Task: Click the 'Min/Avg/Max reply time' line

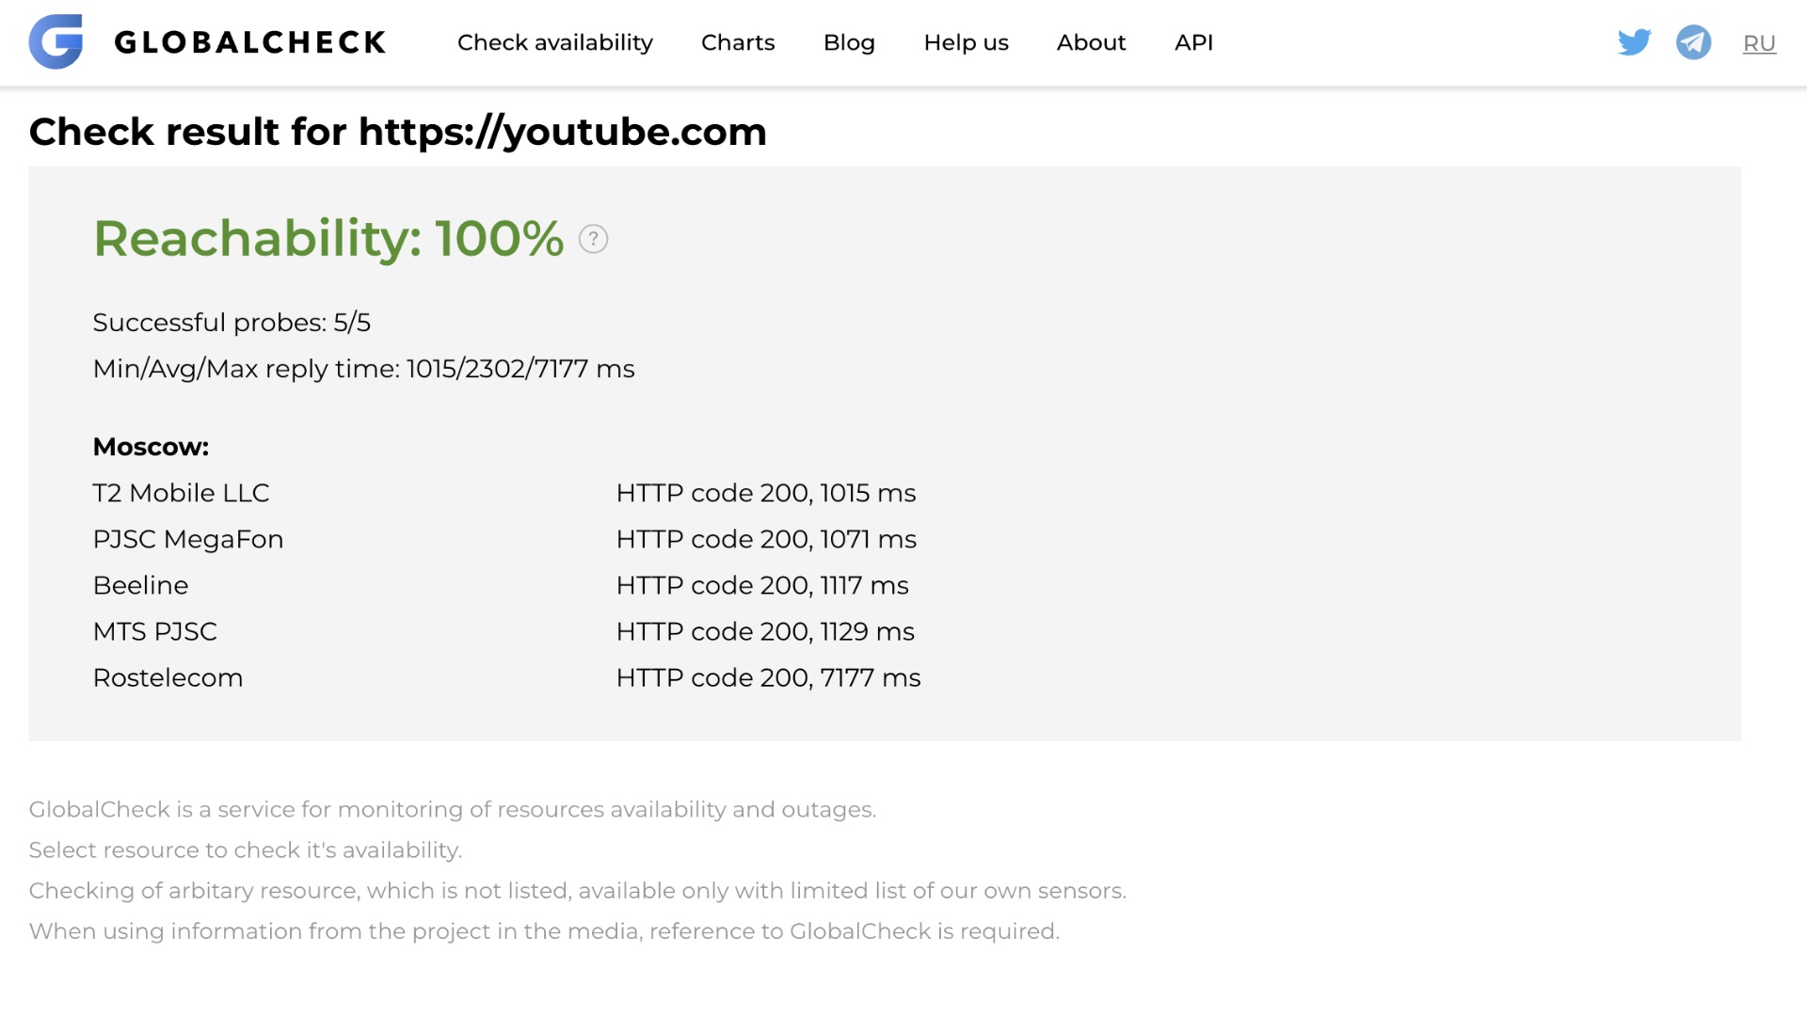Action: [363, 369]
